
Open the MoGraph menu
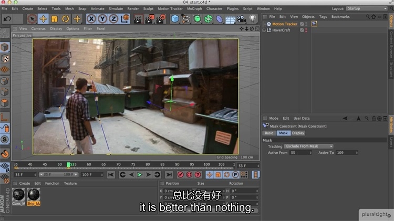tap(194, 8)
